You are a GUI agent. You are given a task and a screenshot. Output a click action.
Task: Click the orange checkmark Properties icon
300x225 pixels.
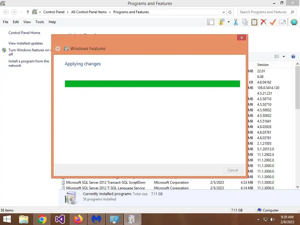tap(273, 22)
